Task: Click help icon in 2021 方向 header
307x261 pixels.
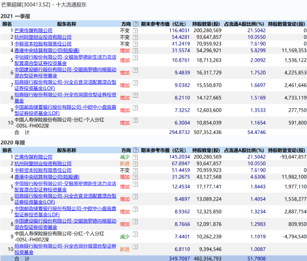Action: (x=135, y=24)
